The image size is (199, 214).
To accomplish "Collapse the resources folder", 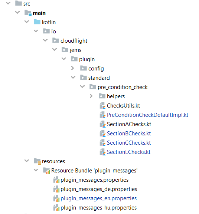I will click(x=27, y=161).
